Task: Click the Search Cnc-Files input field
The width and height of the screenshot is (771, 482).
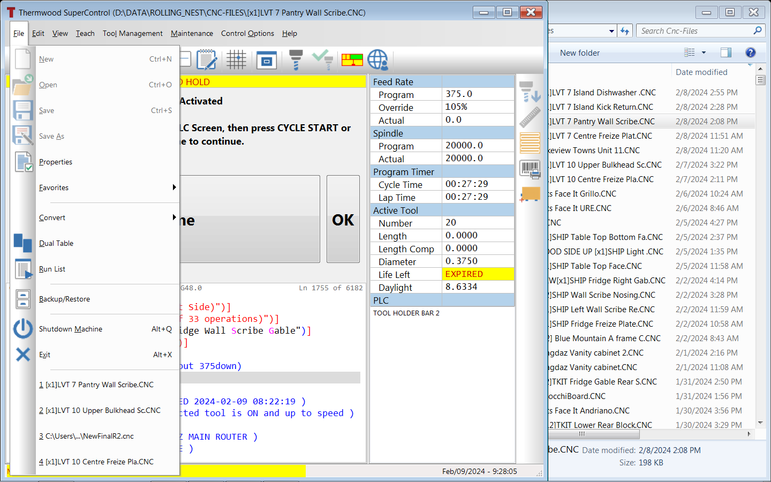Action: (694, 31)
